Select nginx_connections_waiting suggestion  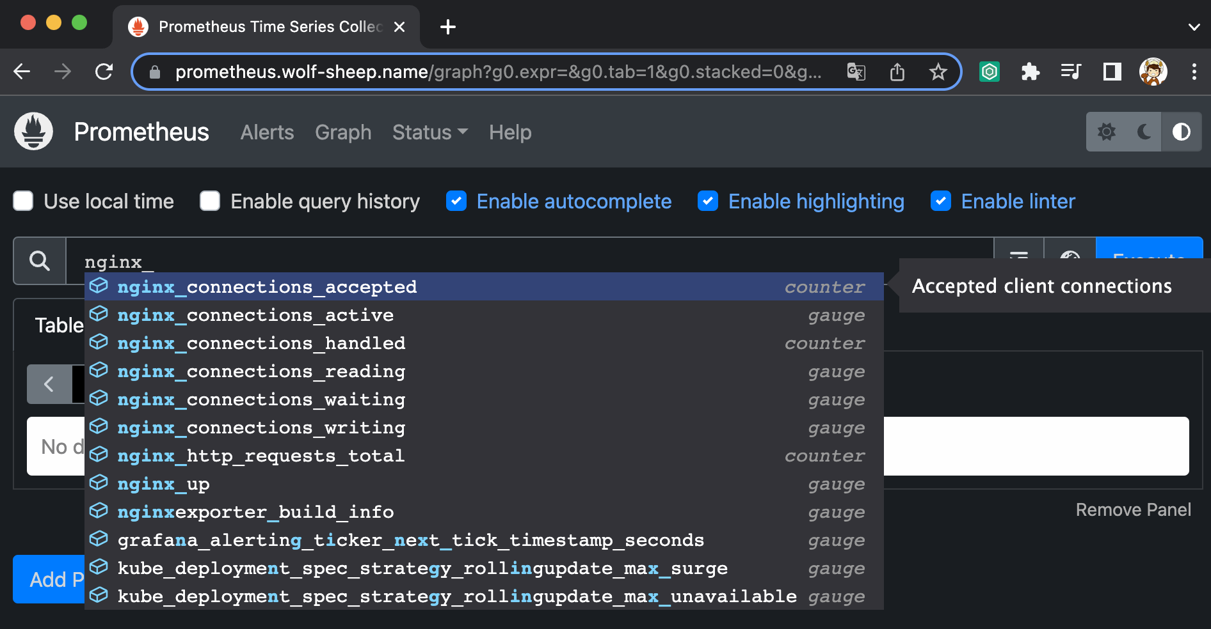pos(484,399)
